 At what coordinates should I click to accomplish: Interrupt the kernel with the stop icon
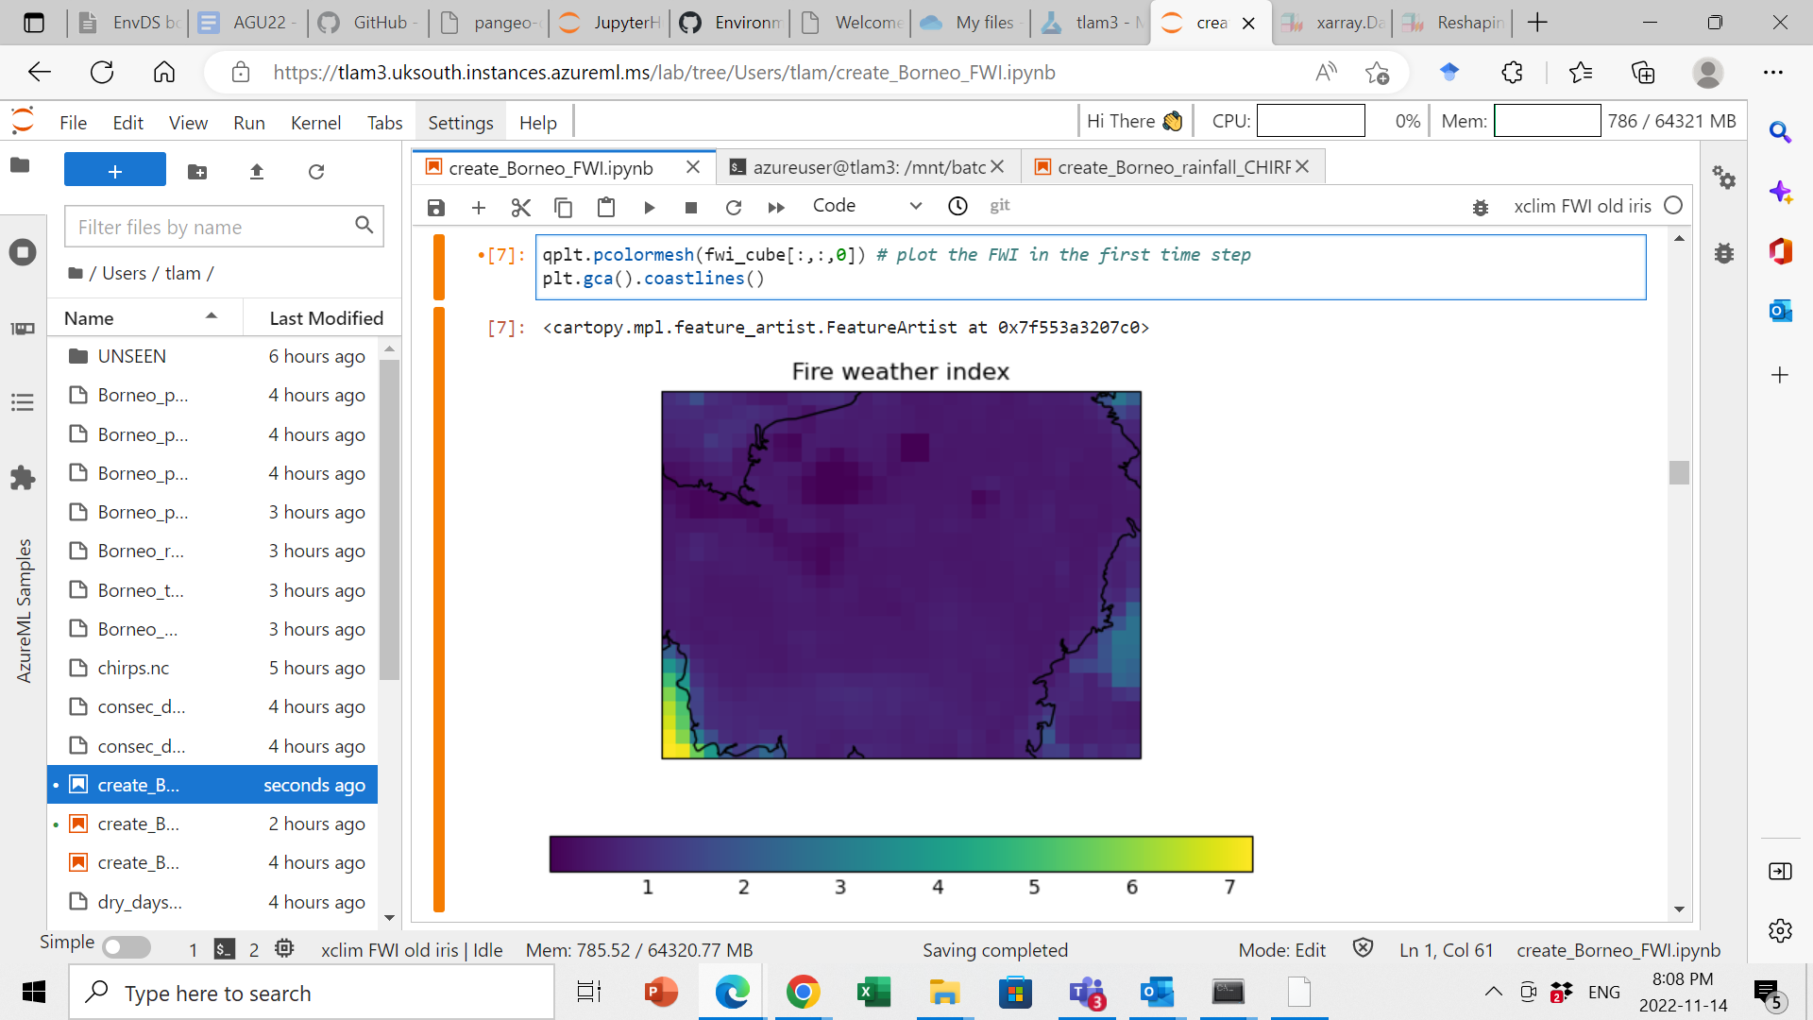(x=691, y=207)
